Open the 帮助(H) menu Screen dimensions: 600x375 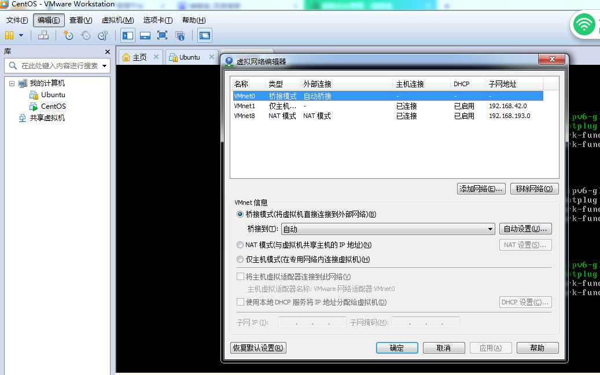(194, 20)
